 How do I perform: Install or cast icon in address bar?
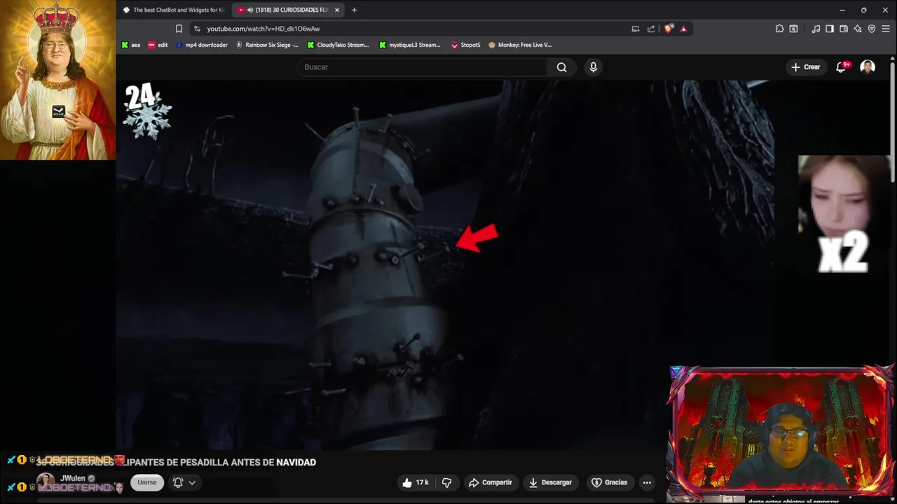(x=636, y=29)
